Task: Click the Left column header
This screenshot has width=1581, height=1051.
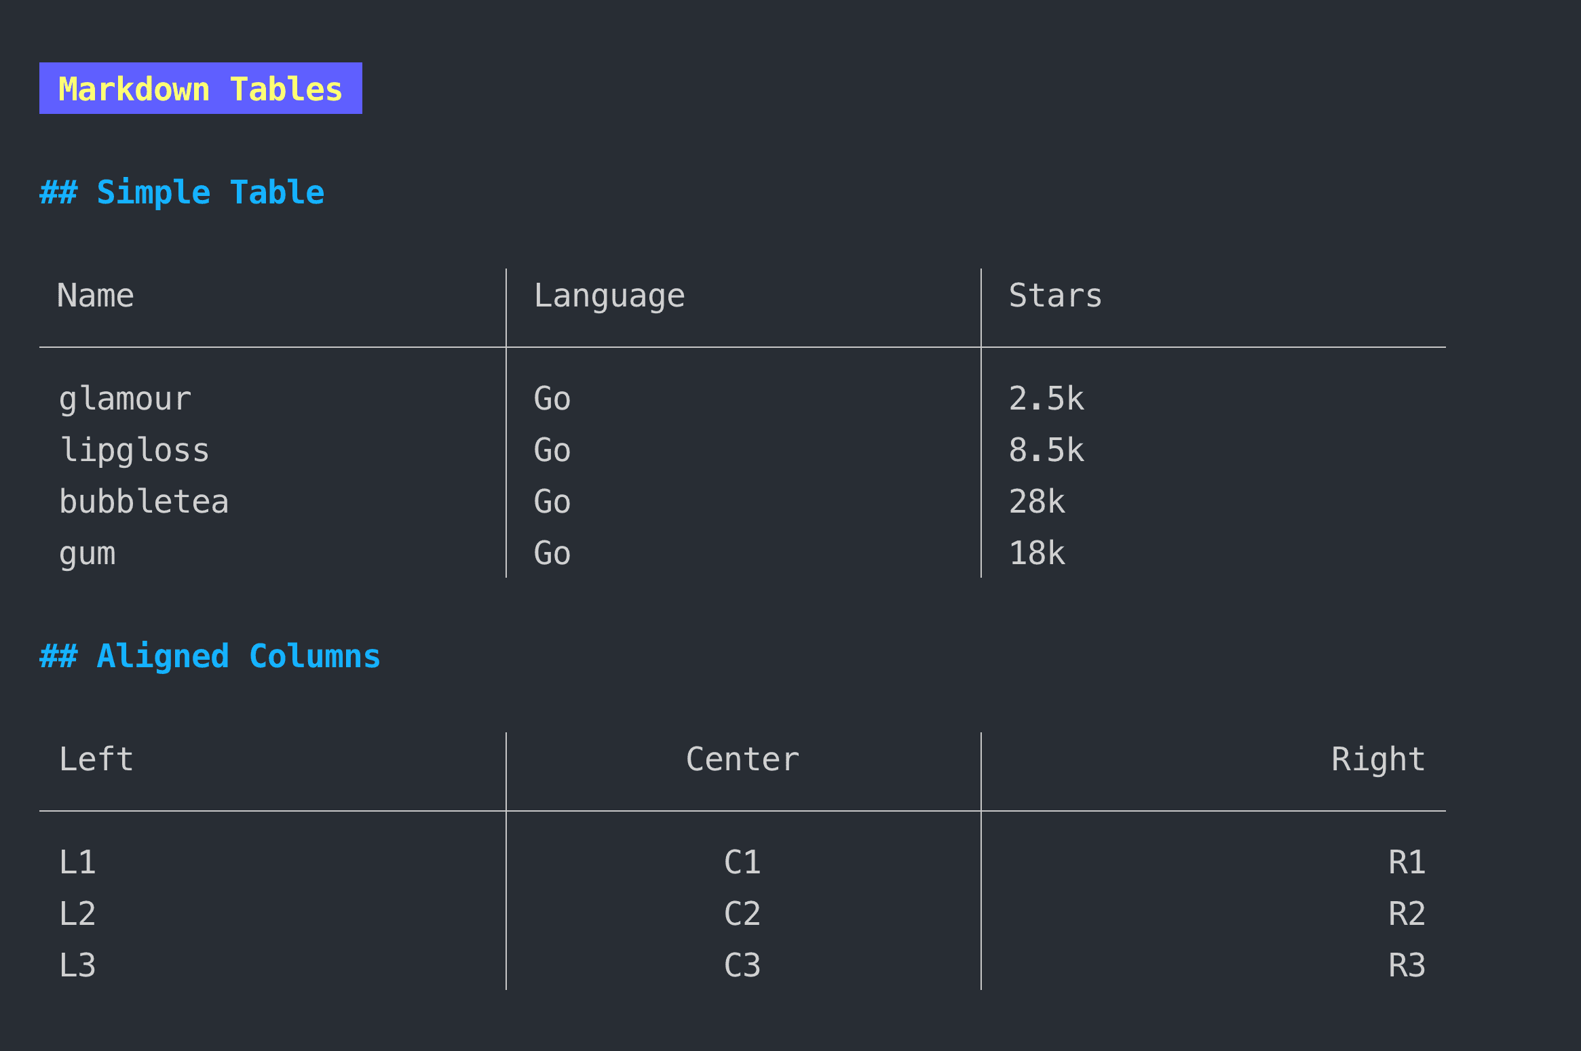Action: [96, 759]
